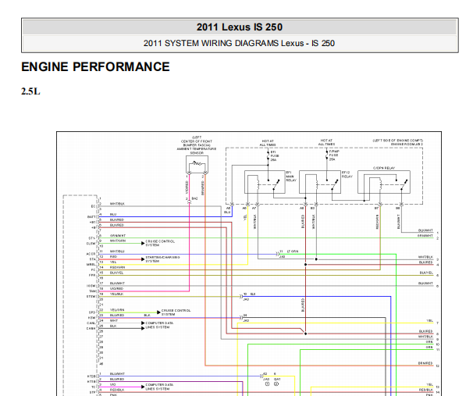
Task: Click the '2011 SYSTEM WIRING DIAGRAMS Lexus - IS 250' subtitle
Action: (239, 43)
